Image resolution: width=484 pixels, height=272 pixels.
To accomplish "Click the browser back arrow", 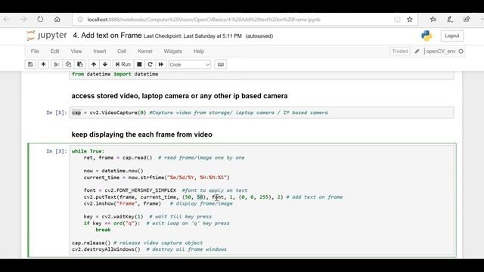I will tap(7, 20).
